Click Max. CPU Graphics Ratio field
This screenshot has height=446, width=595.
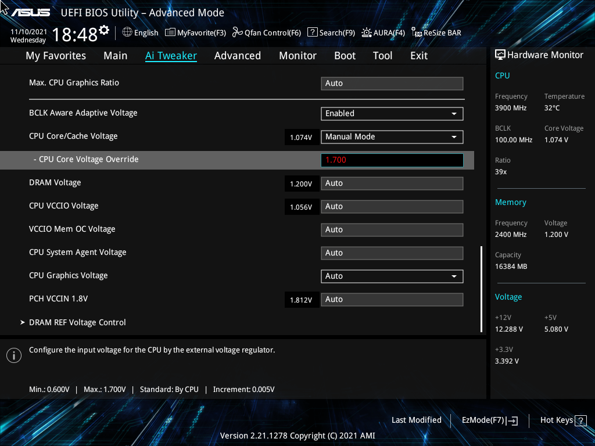click(392, 84)
